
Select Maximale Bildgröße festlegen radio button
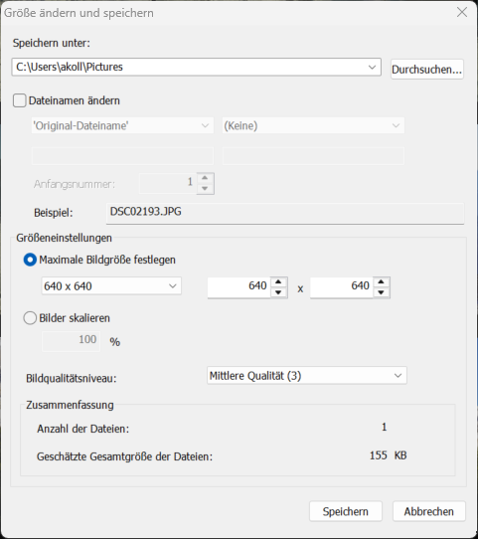(x=30, y=260)
